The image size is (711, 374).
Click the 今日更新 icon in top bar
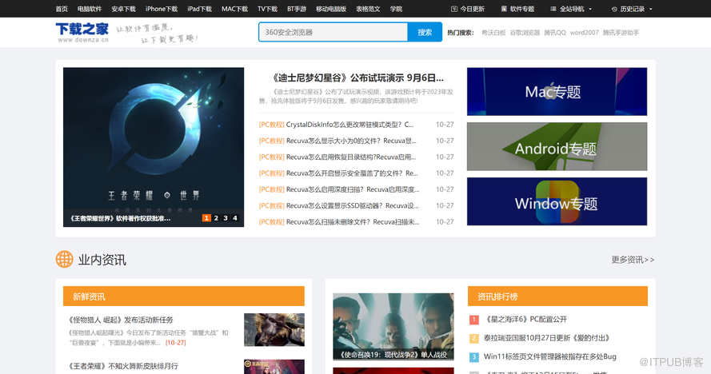point(454,9)
